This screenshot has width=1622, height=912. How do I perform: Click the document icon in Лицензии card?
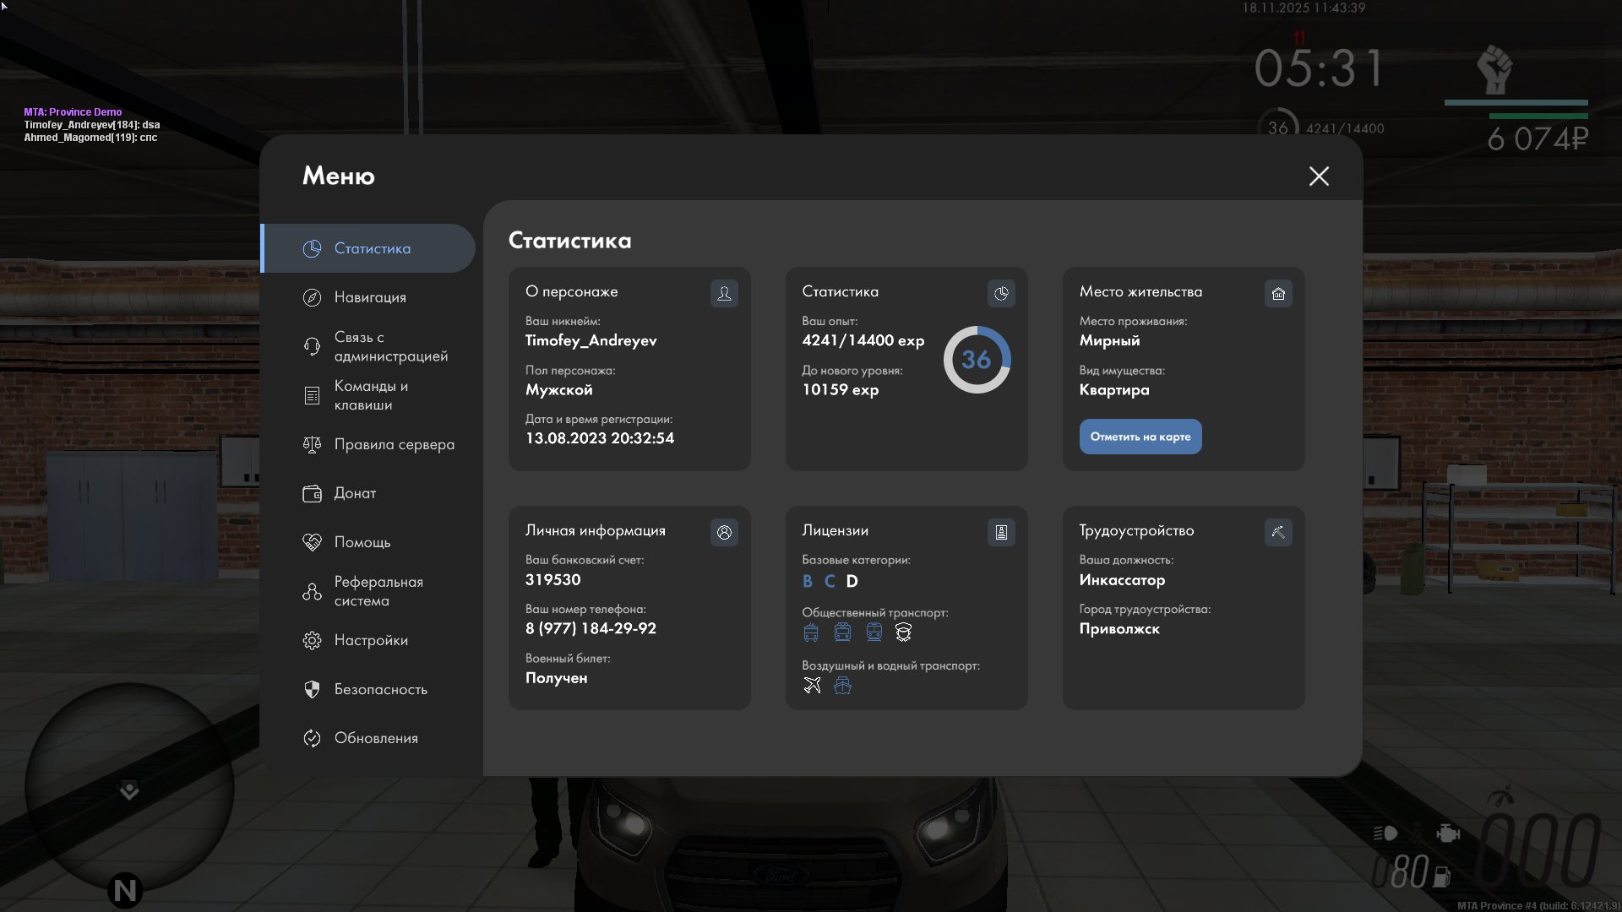click(x=1001, y=532)
